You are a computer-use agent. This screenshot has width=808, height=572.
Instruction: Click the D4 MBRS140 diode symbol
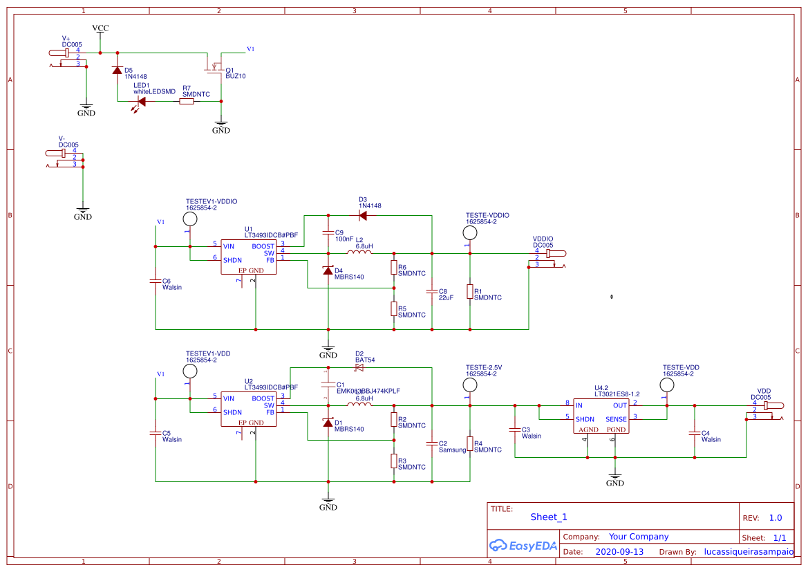tap(326, 270)
